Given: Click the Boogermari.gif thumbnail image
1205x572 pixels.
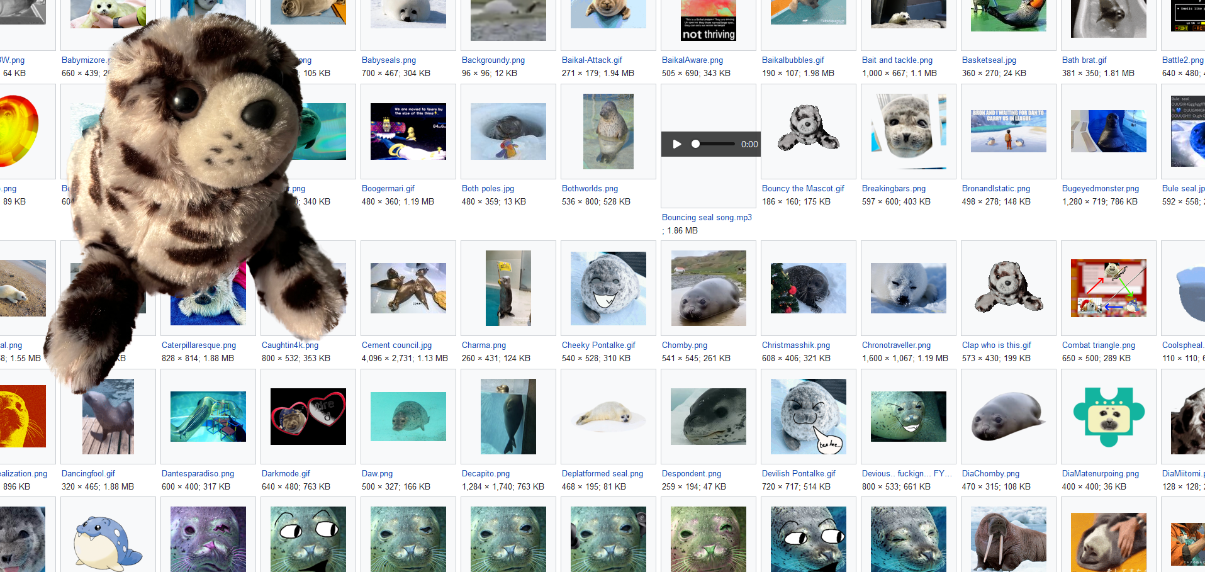Looking at the screenshot, I should tap(408, 132).
